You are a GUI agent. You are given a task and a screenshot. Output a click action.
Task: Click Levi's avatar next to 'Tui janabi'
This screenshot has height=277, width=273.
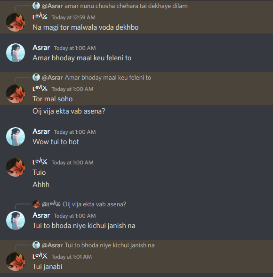pos(16,261)
